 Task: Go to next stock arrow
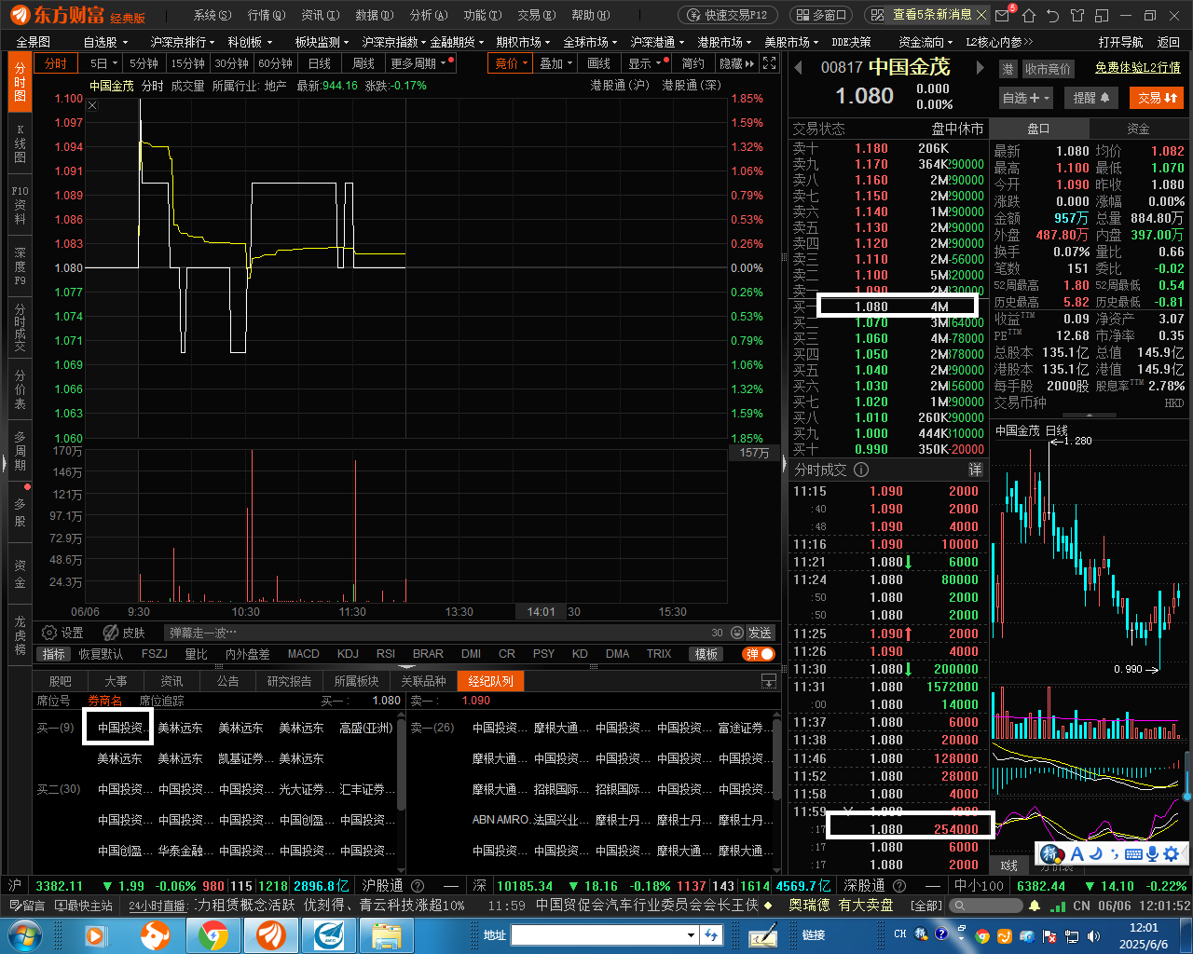click(980, 67)
